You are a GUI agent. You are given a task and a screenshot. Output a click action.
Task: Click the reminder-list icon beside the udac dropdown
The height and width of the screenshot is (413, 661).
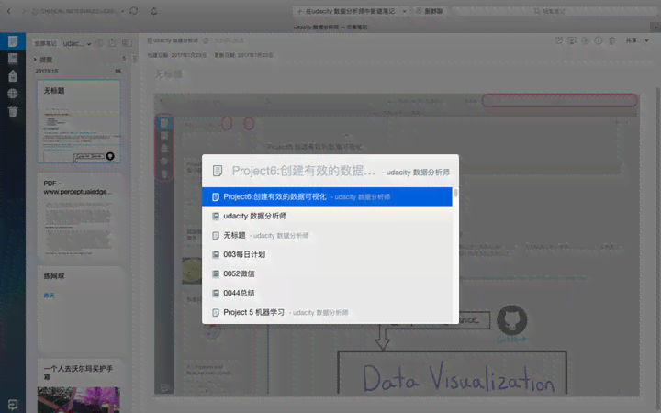click(100, 43)
